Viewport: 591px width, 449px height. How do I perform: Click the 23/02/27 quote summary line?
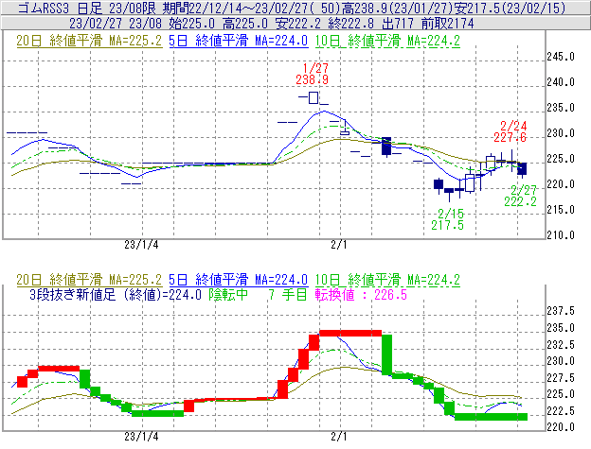272,24
